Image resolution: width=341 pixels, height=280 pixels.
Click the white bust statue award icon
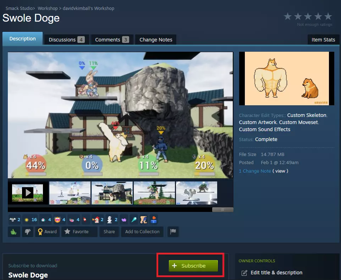coord(109,220)
